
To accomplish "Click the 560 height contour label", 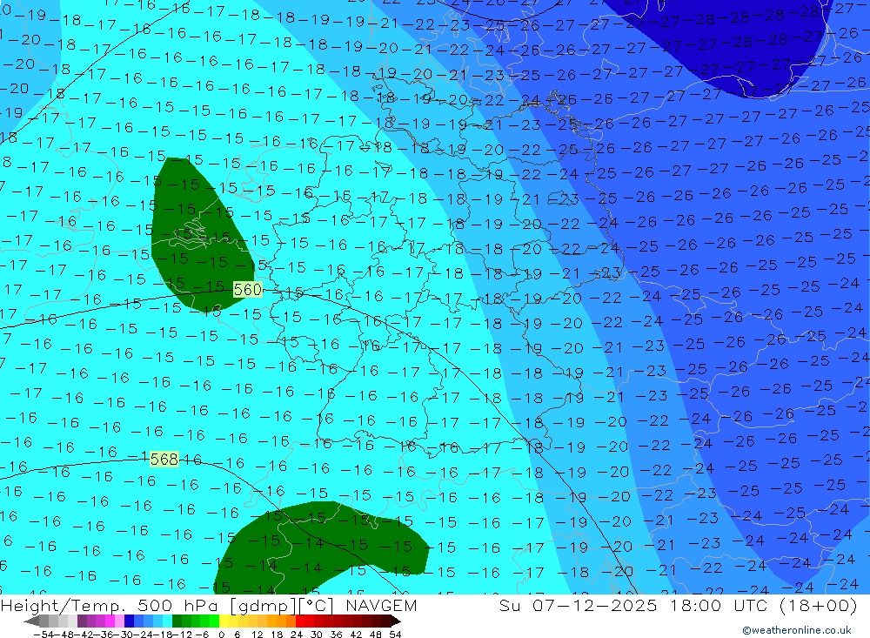I will tap(247, 289).
